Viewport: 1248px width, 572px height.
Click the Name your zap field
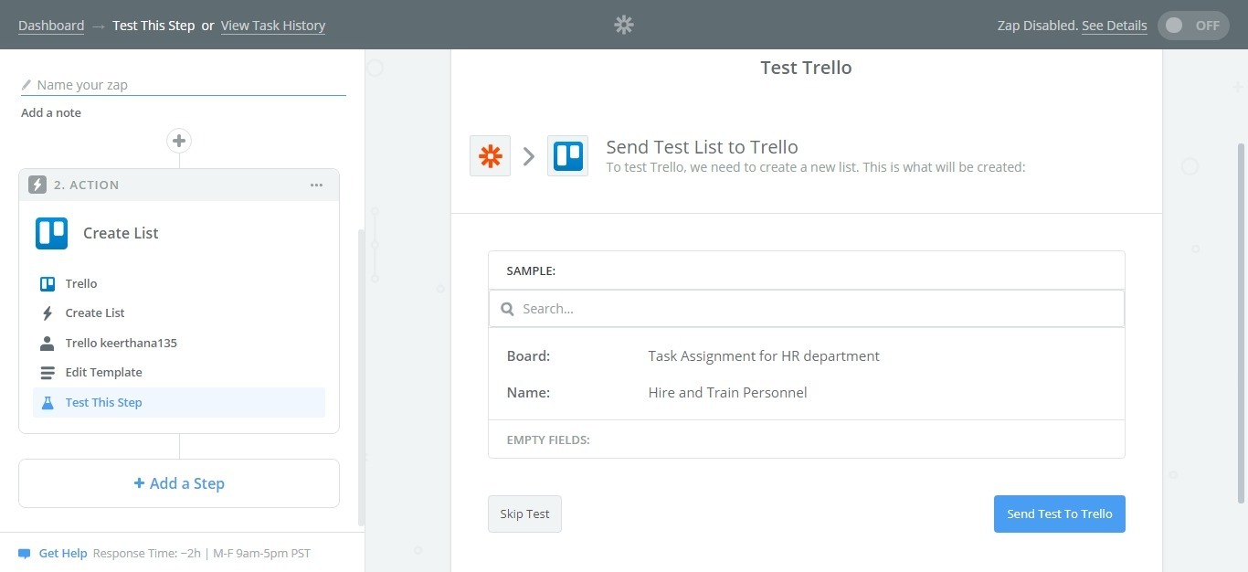(x=184, y=85)
